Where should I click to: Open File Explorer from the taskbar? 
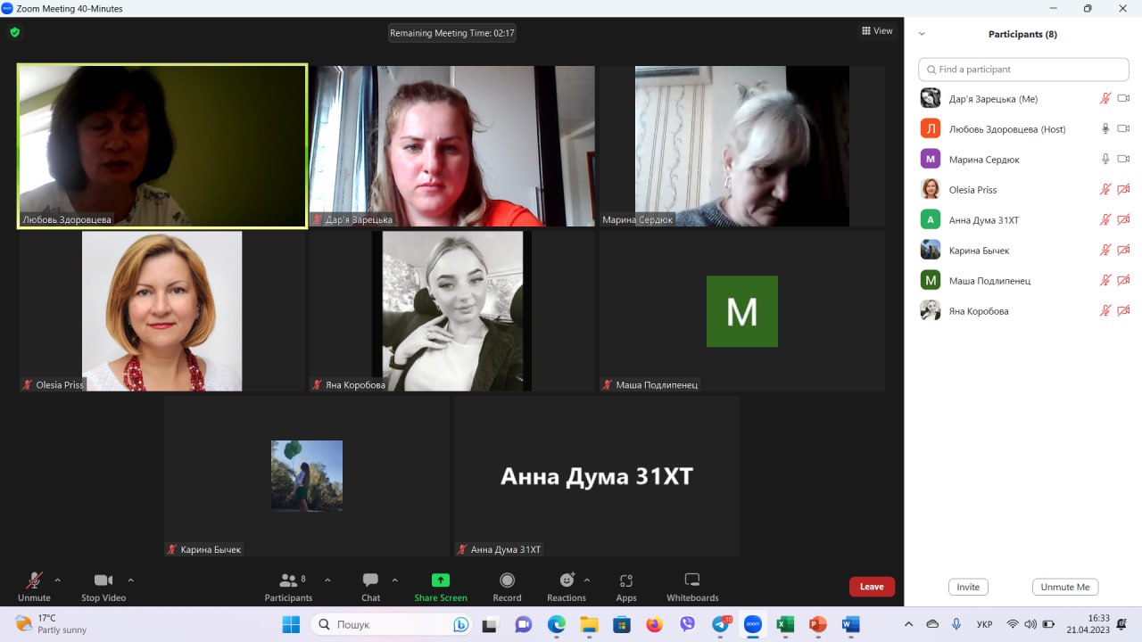pyautogui.click(x=589, y=624)
